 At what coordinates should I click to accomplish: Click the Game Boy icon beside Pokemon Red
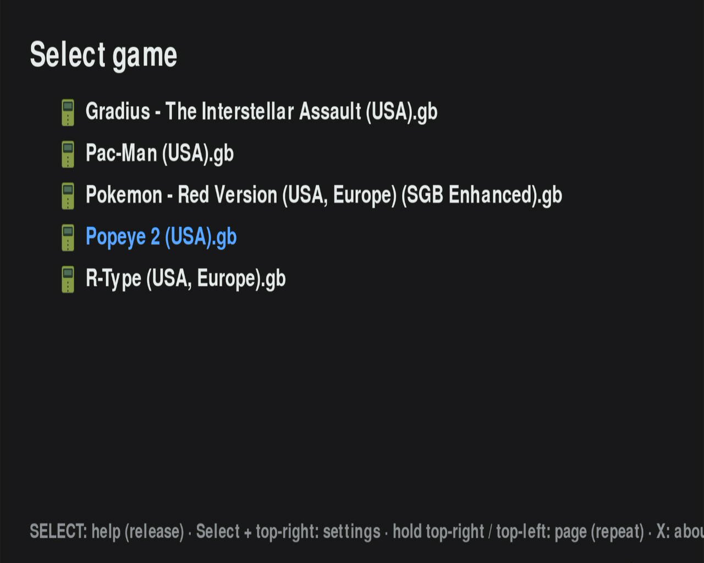(68, 196)
